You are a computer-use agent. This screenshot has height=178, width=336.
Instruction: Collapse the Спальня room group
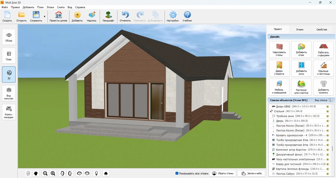point(271,111)
